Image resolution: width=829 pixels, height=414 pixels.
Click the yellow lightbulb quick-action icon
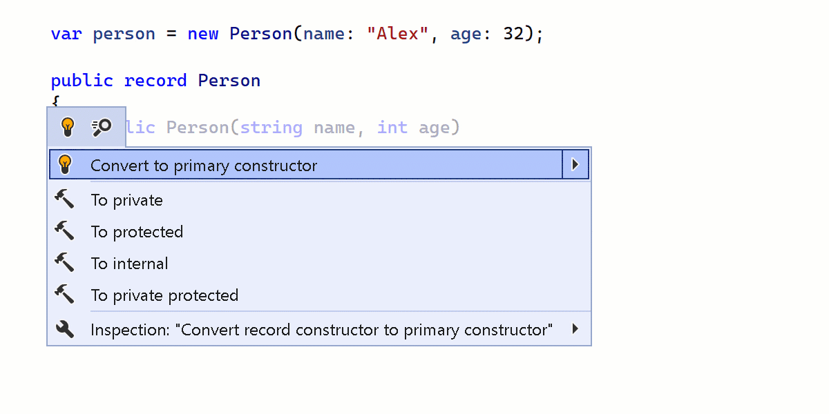coord(67,127)
